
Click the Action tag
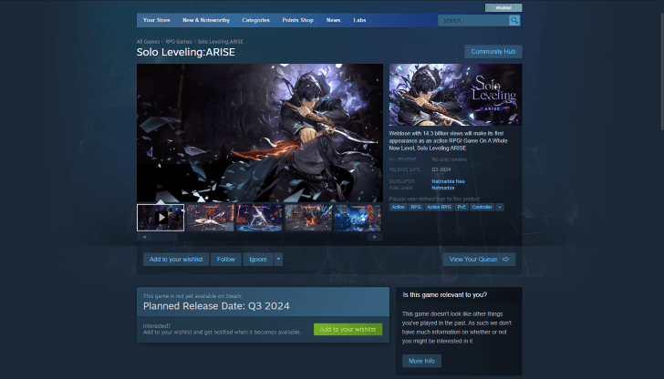tap(398, 207)
